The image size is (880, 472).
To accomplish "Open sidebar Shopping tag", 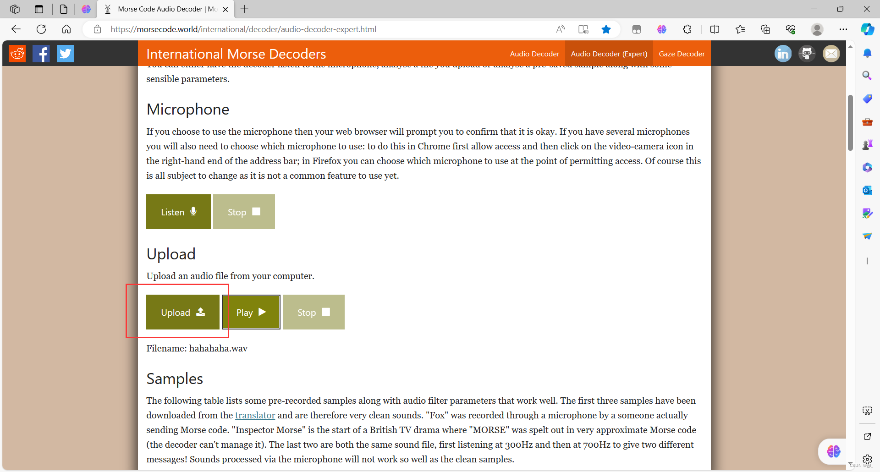I will [867, 99].
